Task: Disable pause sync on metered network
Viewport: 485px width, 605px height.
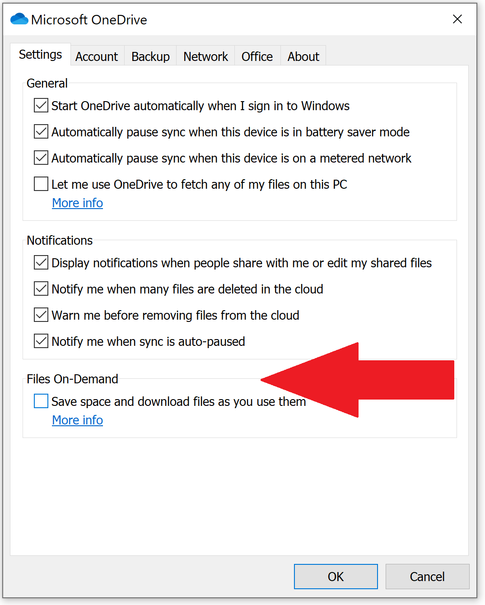Action: pos(41,158)
